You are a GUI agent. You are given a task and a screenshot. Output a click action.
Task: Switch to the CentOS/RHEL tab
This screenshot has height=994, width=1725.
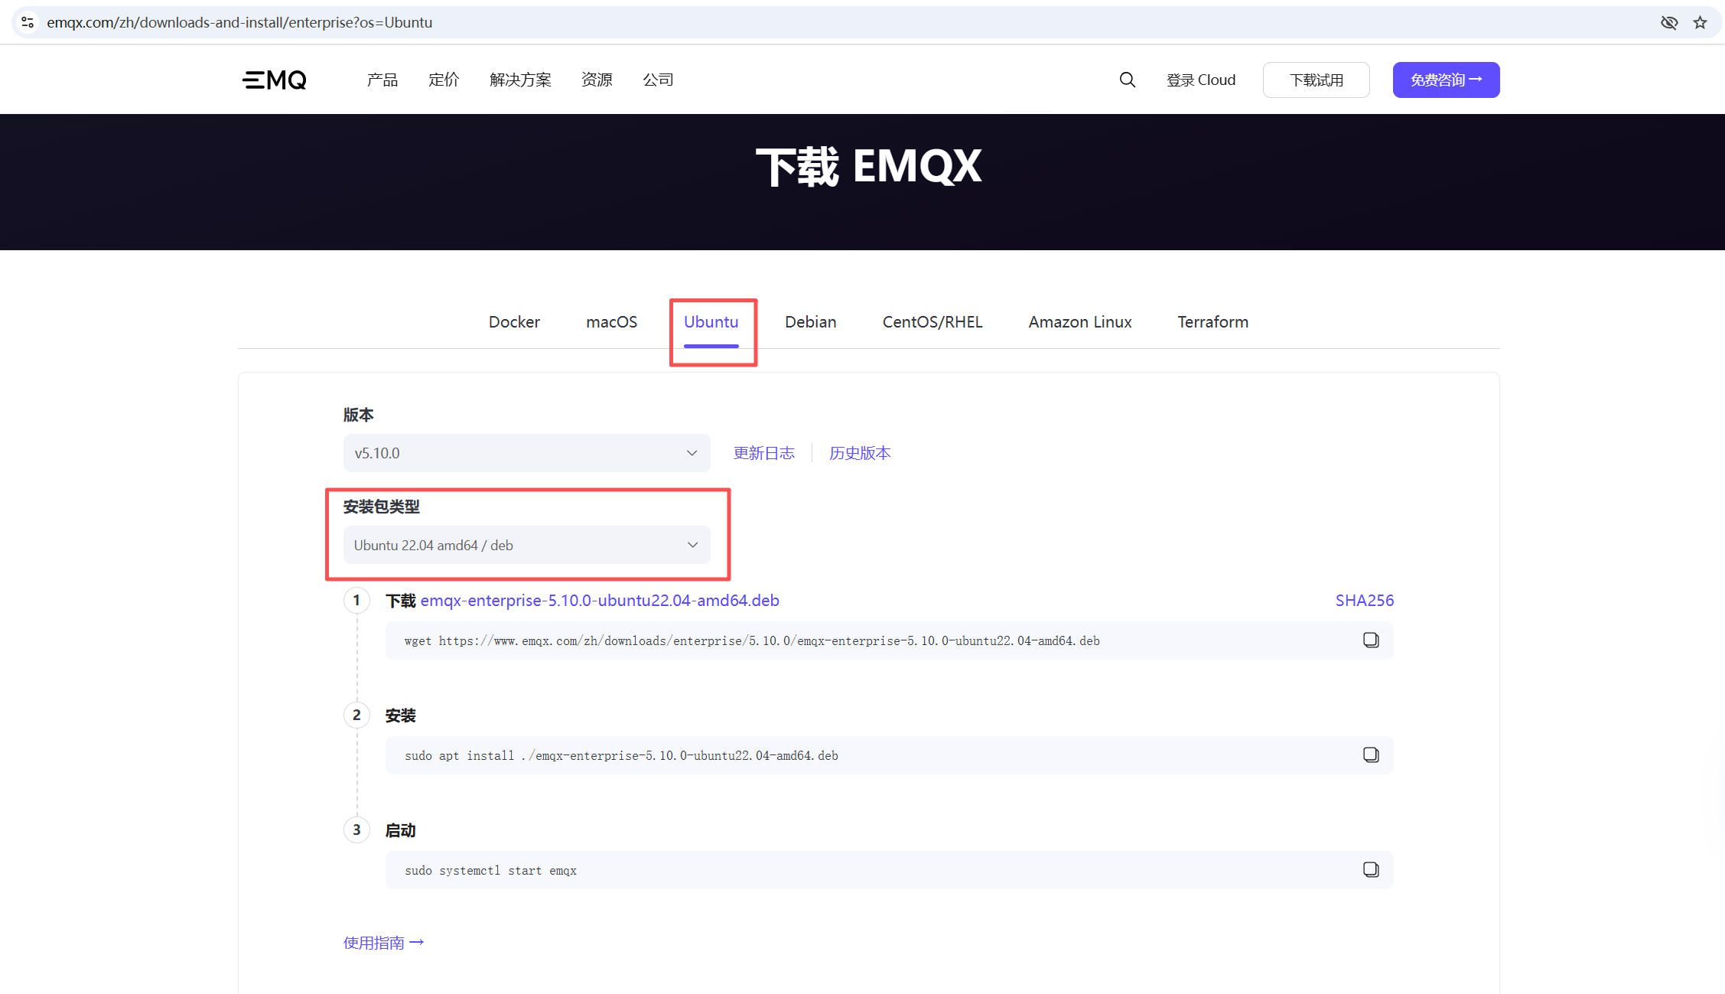coord(932,322)
